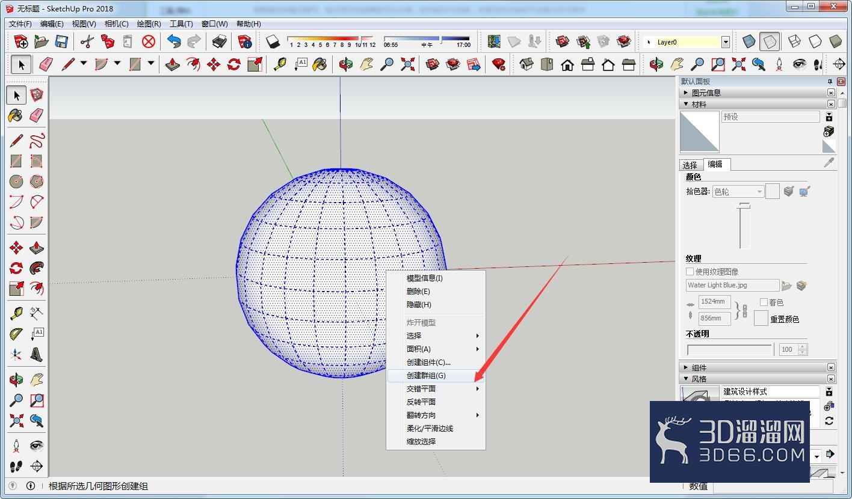Choose 删除(E) in context menu
The image size is (852, 499).
pos(436,291)
